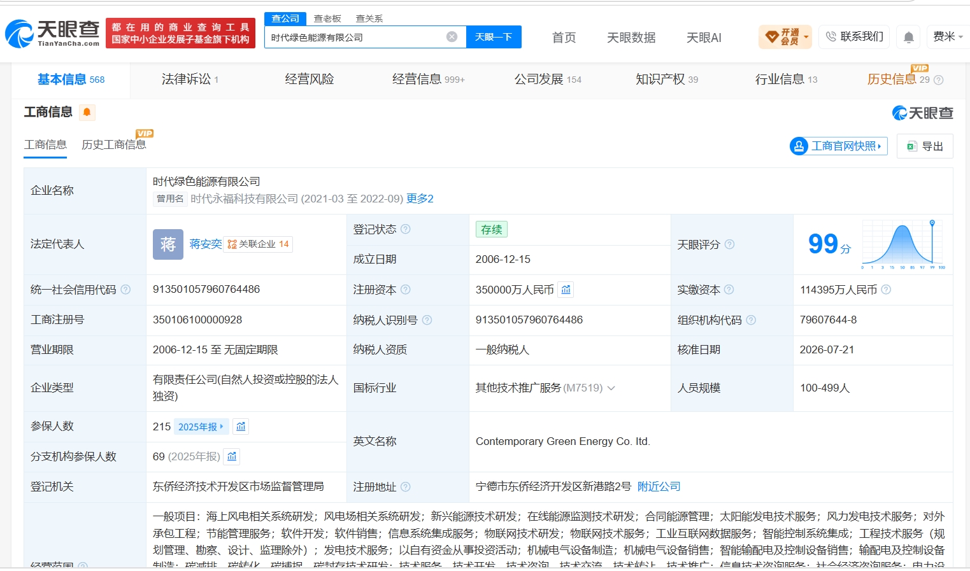Open legal representative 蒋安奕 link
The height and width of the screenshot is (571, 970).
point(205,244)
